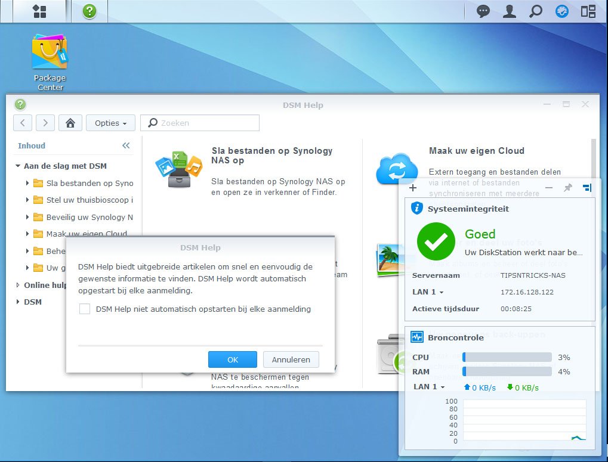Open the Opties dropdown
This screenshot has width=608, height=462.
point(110,123)
